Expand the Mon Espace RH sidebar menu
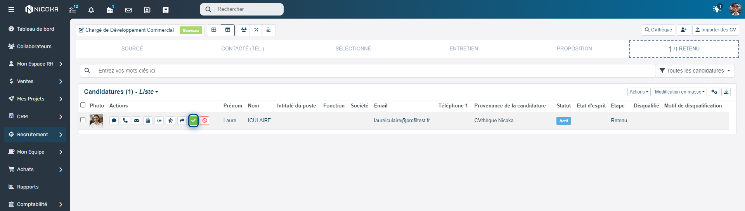This screenshot has width=745, height=211. pyautogui.click(x=35, y=64)
